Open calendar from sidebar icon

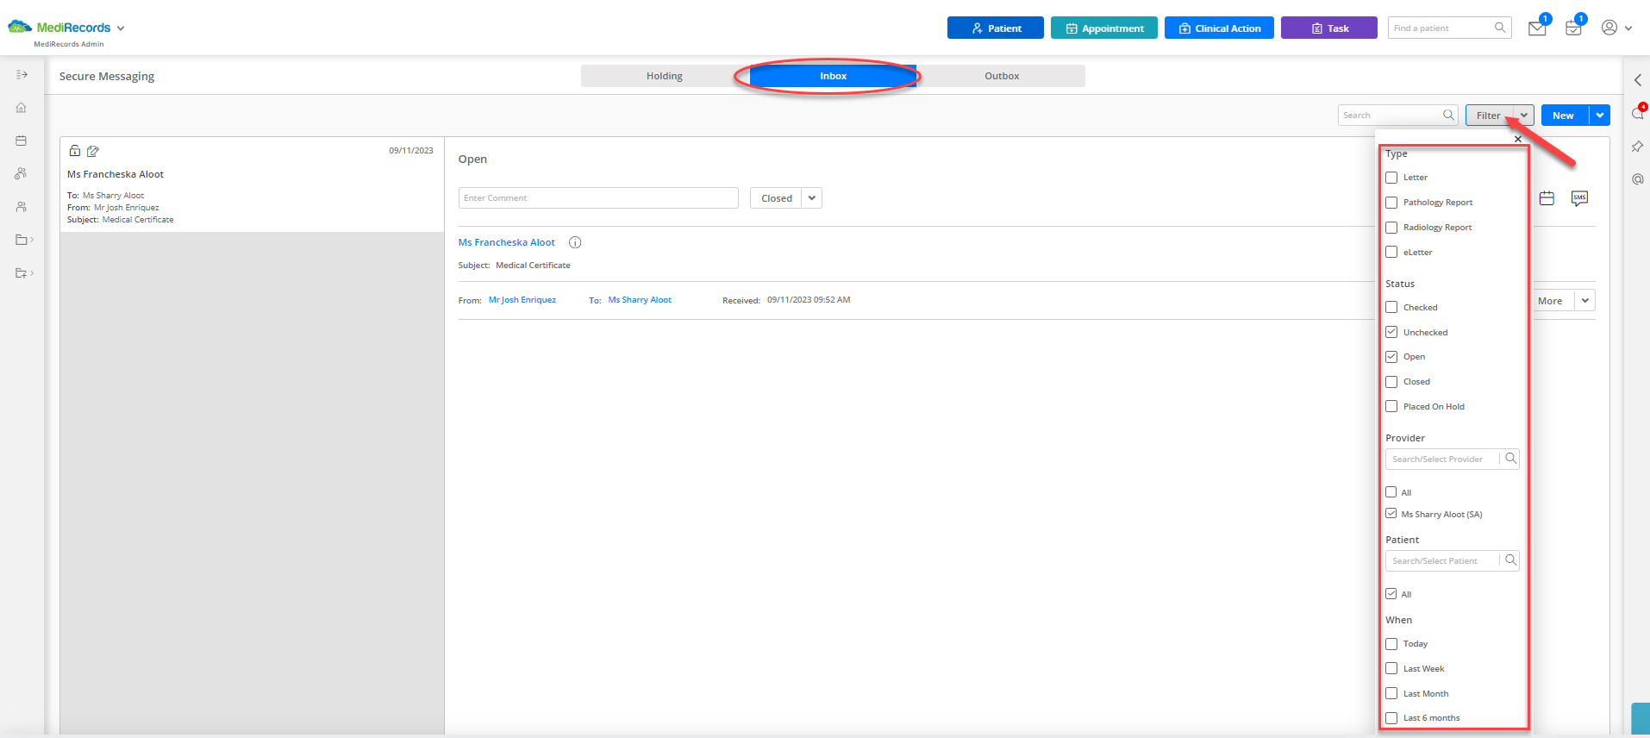point(22,141)
